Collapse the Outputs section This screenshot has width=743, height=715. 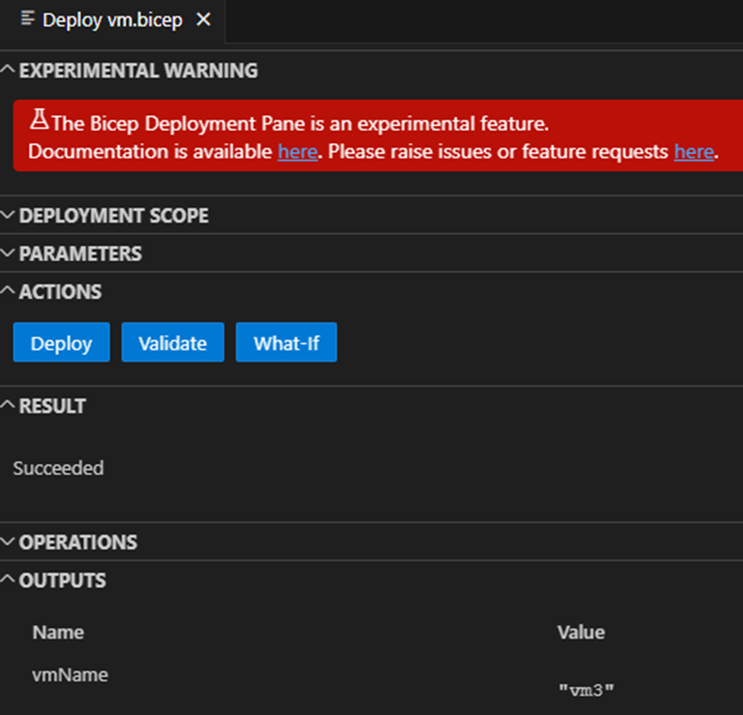click(x=8, y=580)
